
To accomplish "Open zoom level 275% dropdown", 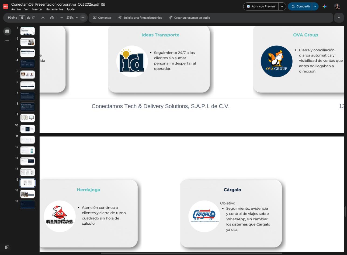I will click(x=72, y=18).
